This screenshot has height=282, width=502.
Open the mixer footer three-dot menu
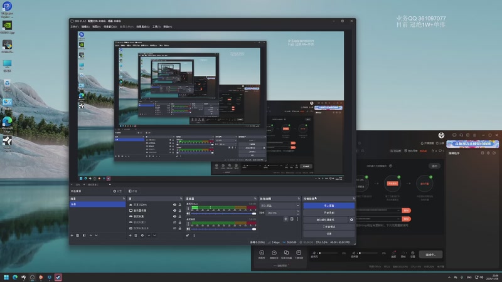(194, 236)
